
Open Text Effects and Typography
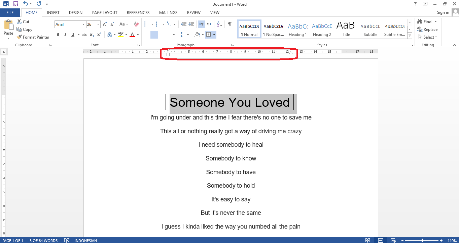tap(110, 35)
